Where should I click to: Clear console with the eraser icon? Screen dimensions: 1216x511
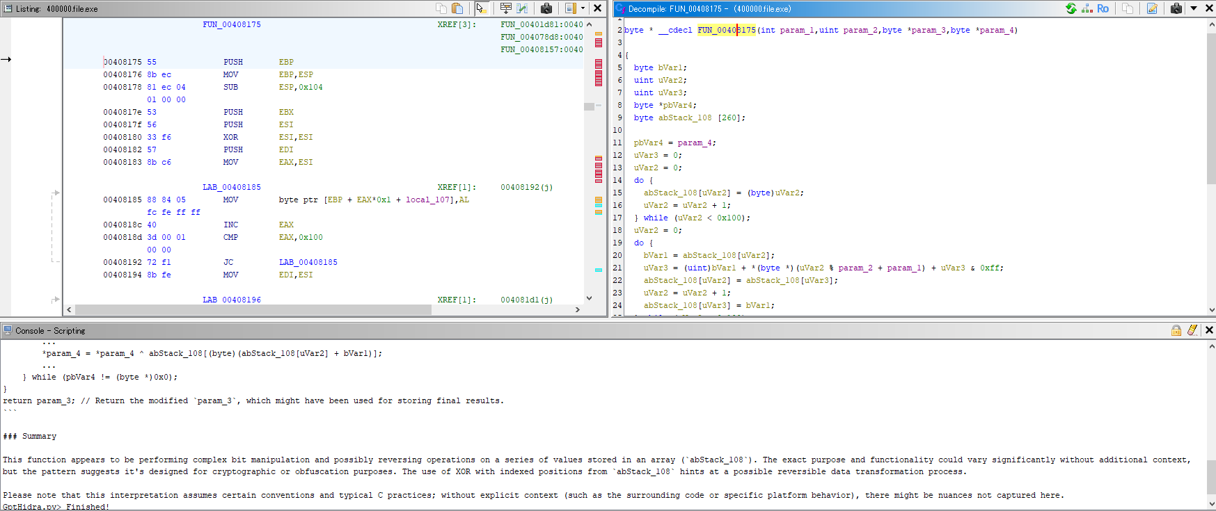[1192, 330]
